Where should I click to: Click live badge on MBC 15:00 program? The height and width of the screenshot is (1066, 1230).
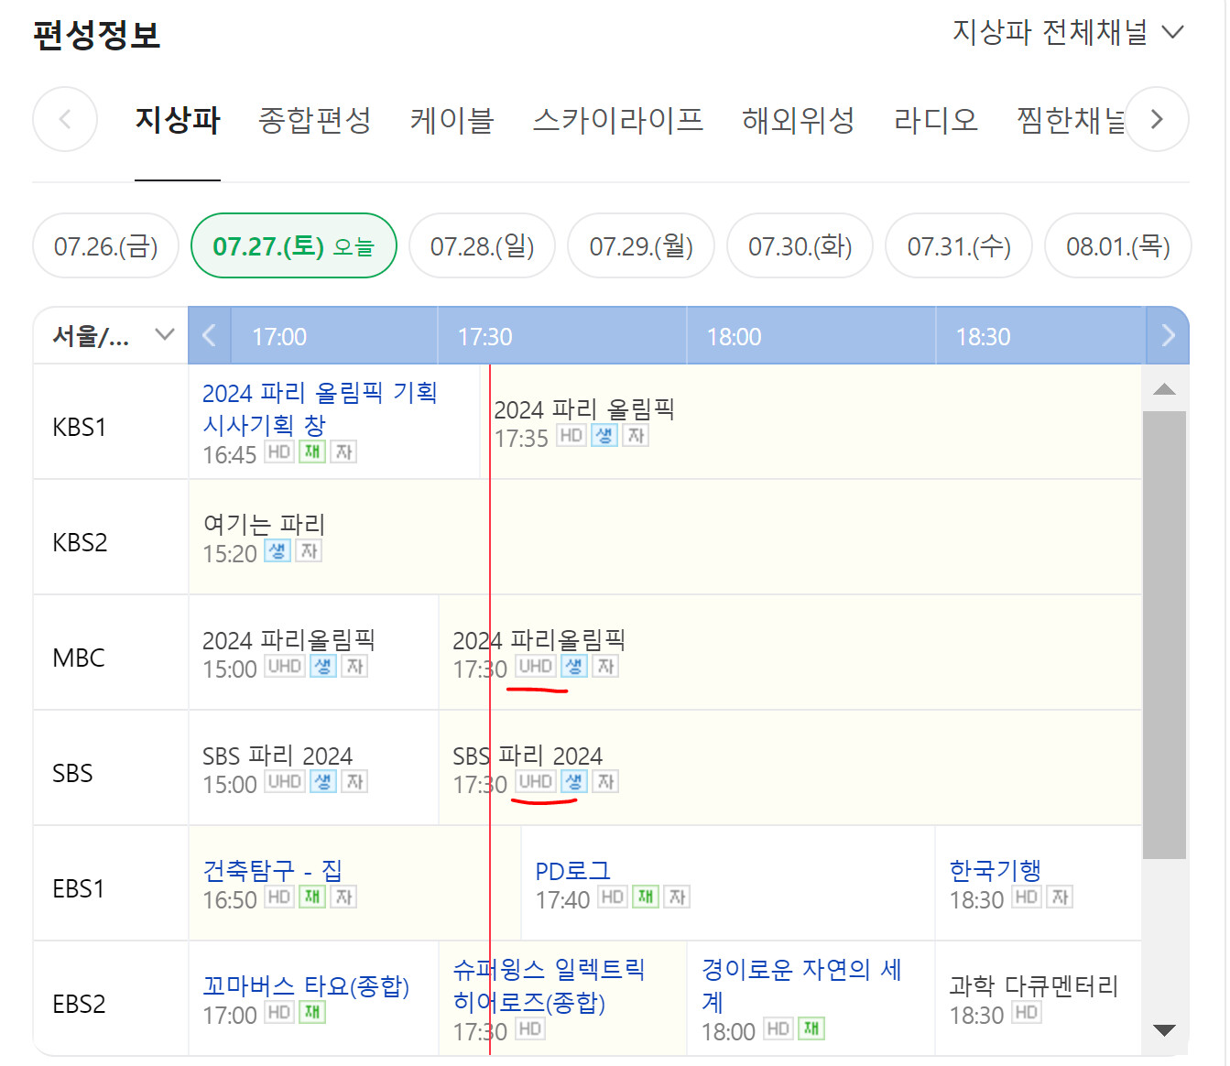point(323,666)
